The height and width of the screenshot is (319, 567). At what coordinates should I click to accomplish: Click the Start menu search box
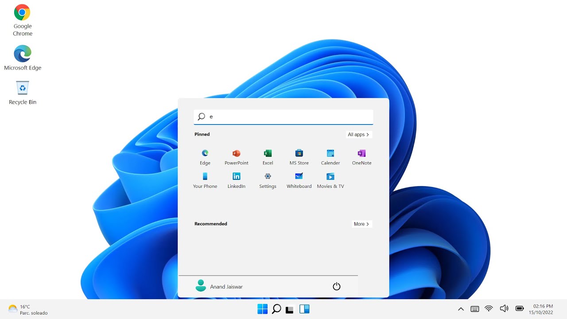283,117
